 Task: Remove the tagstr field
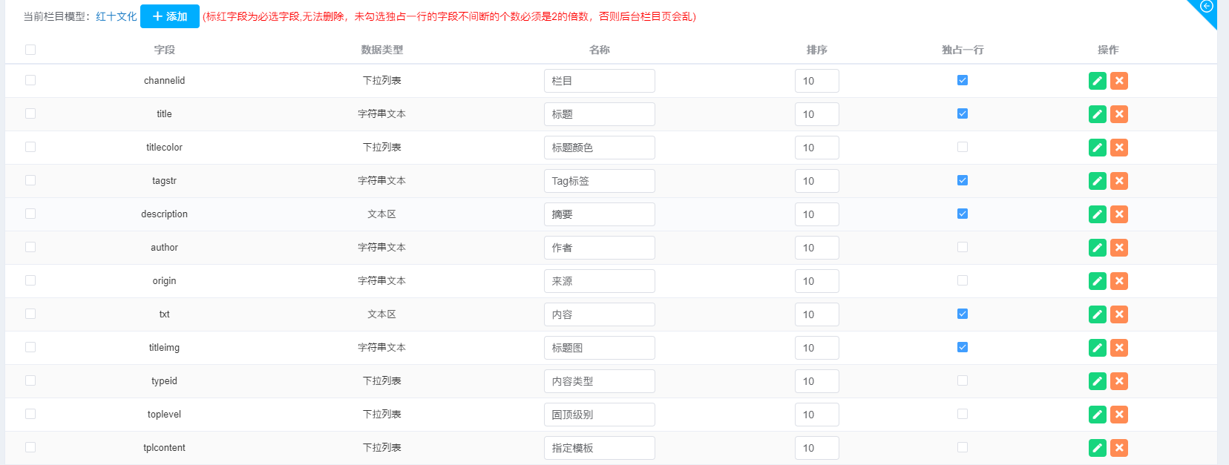1119,181
